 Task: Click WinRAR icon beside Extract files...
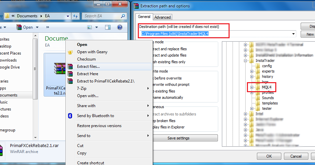pos(70,67)
